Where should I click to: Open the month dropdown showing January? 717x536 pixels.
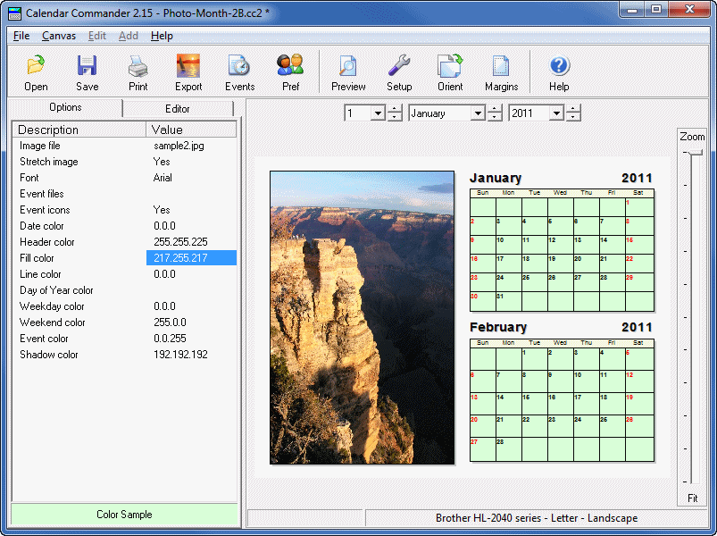[x=479, y=113]
